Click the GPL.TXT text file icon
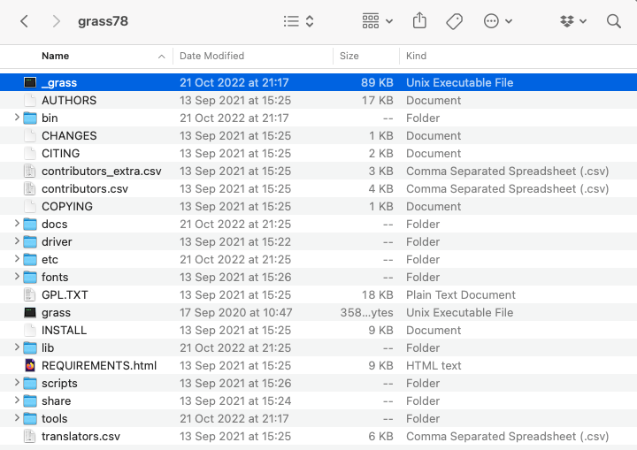637x450 pixels. (30, 295)
